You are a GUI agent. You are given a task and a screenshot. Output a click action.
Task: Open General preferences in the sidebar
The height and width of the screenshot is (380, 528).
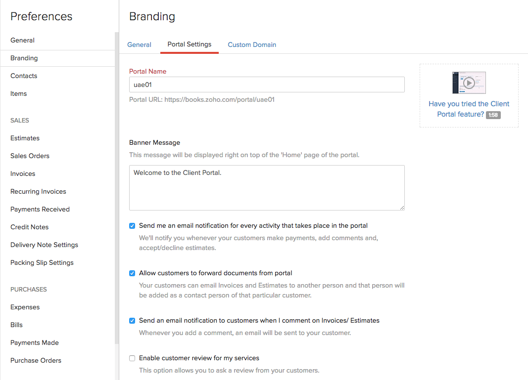click(x=22, y=40)
